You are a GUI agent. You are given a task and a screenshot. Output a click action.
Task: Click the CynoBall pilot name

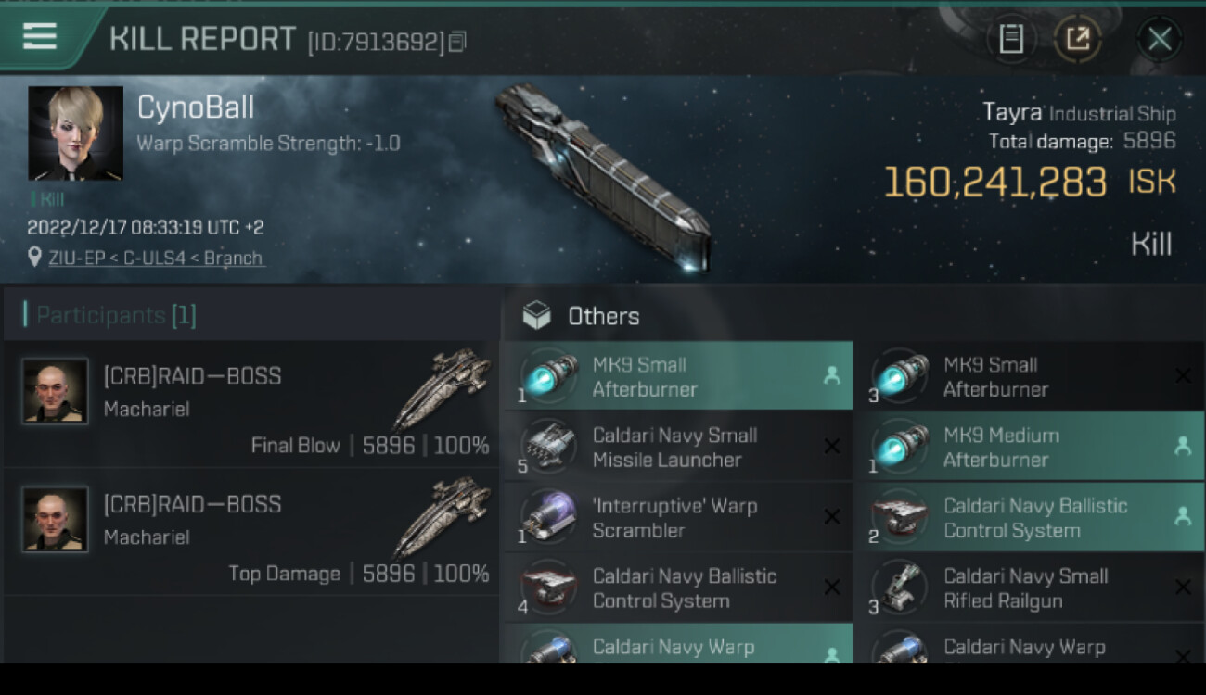pyautogui.click(x=196, y=107)
